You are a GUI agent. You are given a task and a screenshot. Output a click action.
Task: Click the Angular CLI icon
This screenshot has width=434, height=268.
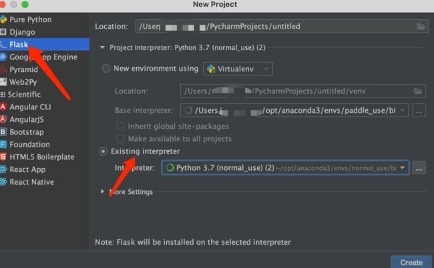coord(3,107)
